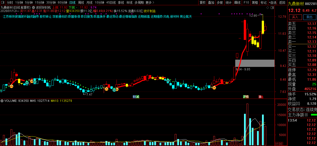The height and width of the screenshot is (146, 317).
Task: Open the 融资融券 tag link
Action: 32,16
